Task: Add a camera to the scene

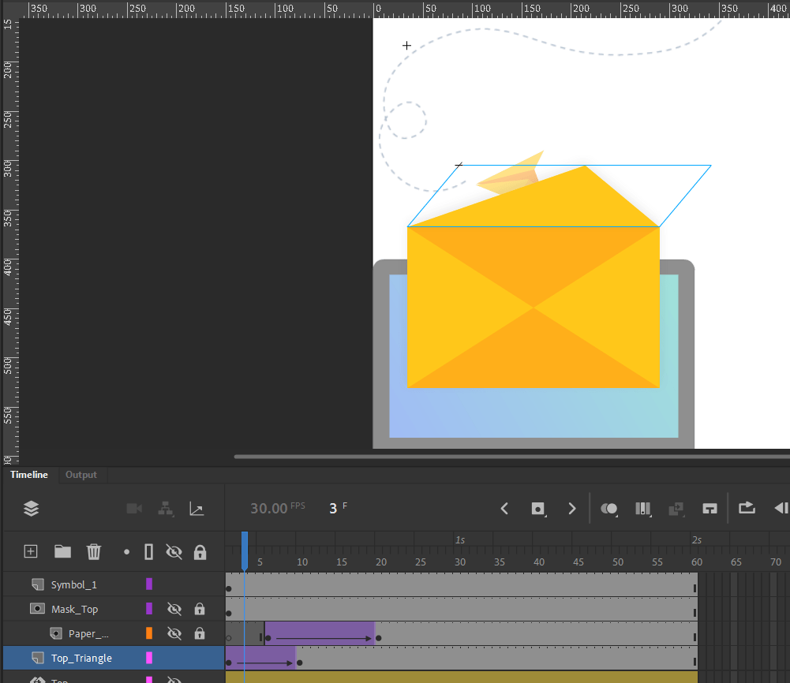Action: pyautogui.click(x=133, y=509)
